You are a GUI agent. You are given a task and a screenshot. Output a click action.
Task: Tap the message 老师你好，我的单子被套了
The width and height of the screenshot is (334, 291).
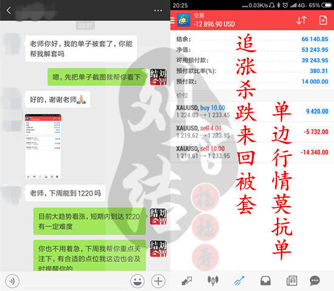pos(81,48)
